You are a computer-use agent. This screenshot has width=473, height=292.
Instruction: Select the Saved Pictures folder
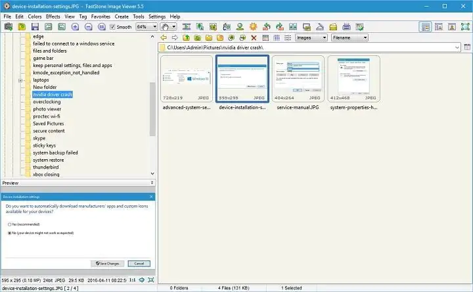(x=48, y=124)
